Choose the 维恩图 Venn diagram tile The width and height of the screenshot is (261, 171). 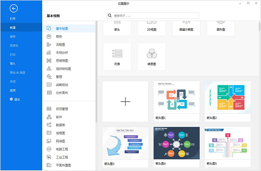pyautogui.click(x=152, y=56)
